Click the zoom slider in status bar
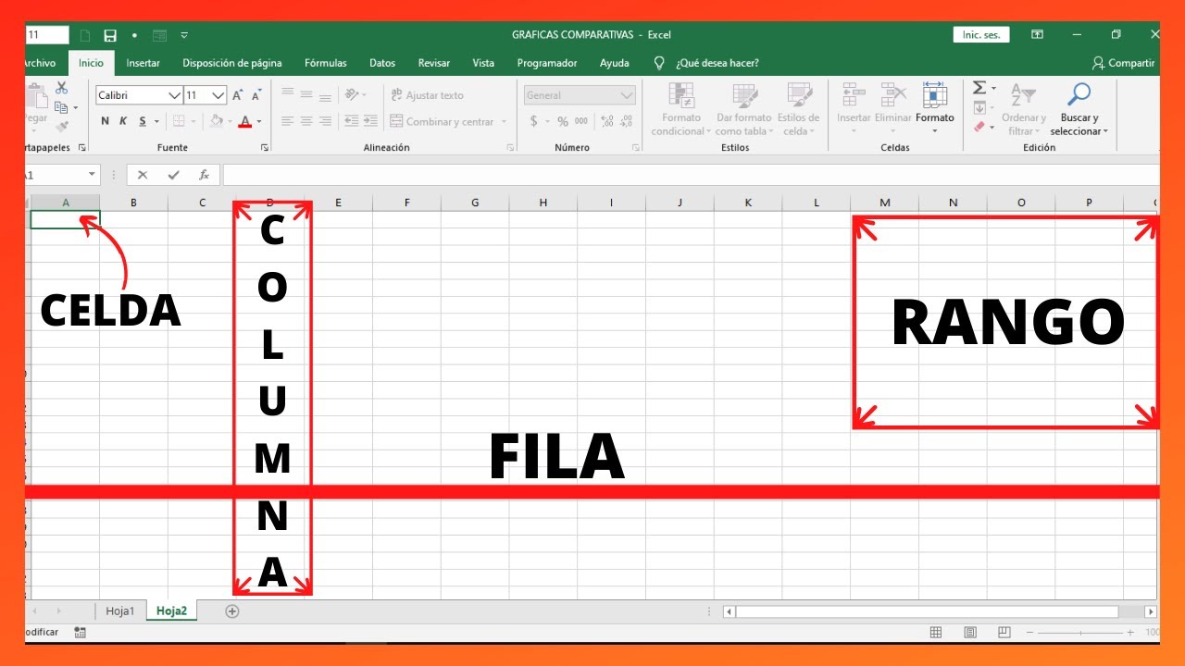This screenshot has height=666, width=1185. click(x=1080, y=632)
